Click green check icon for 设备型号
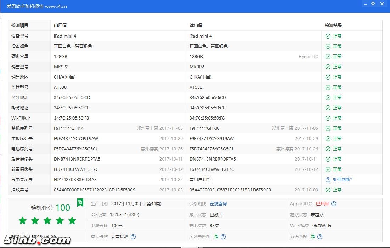This screenshot has width=390, height=248. pos(328,36)
